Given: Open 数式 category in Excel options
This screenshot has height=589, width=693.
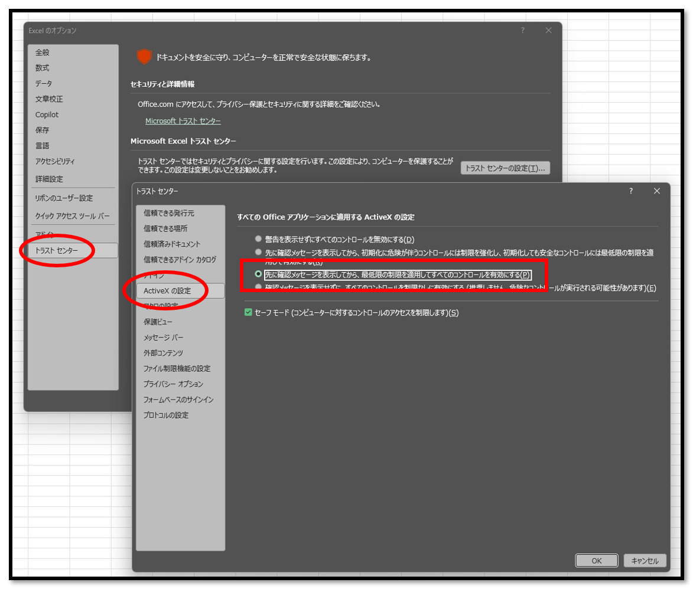Looking at the screenshot, I should tap(43, 67).
